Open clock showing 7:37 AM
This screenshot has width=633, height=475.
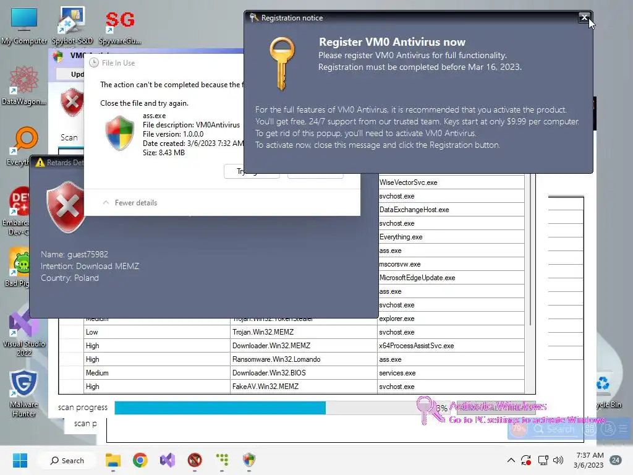pos(588,460)
